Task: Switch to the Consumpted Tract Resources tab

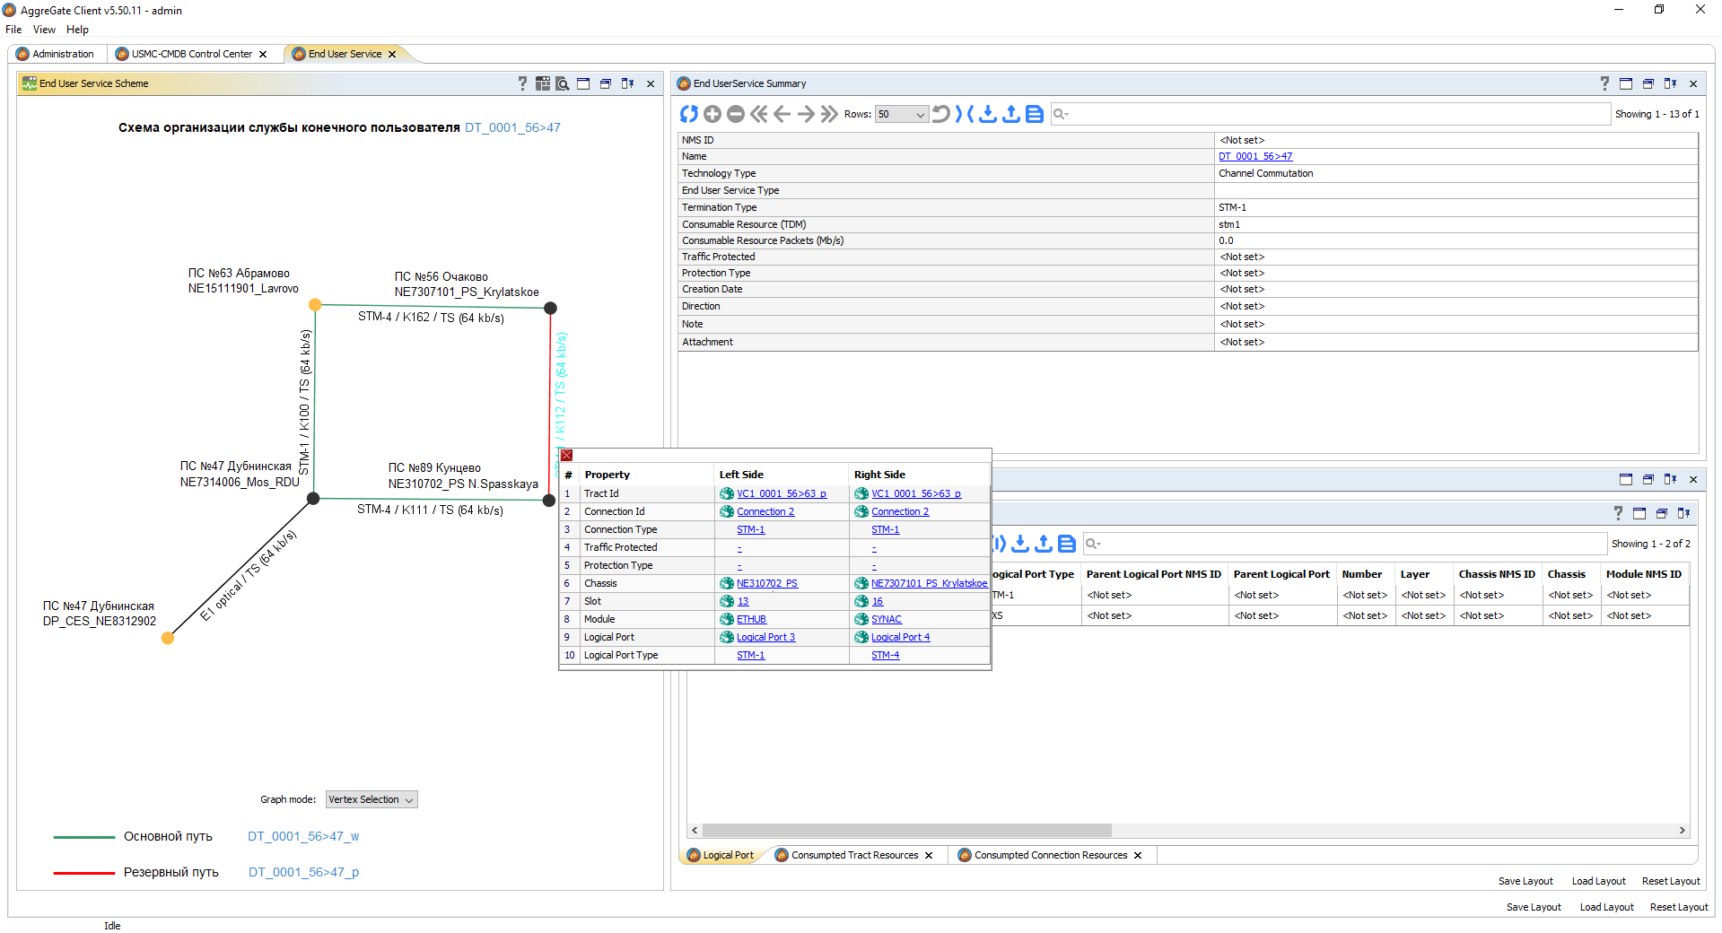Action: [854, 855]
